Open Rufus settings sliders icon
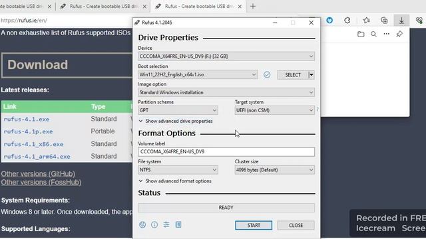The height and width of the screenshot is (239, 426). [166, 224]
